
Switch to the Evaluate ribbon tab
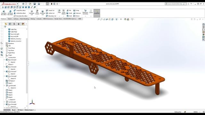[39, 19]
